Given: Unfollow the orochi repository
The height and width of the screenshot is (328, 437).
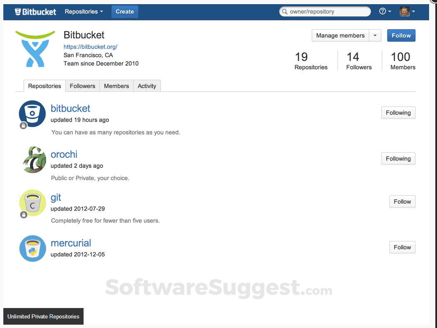Looking at the screenshot, I should [398, 159].
